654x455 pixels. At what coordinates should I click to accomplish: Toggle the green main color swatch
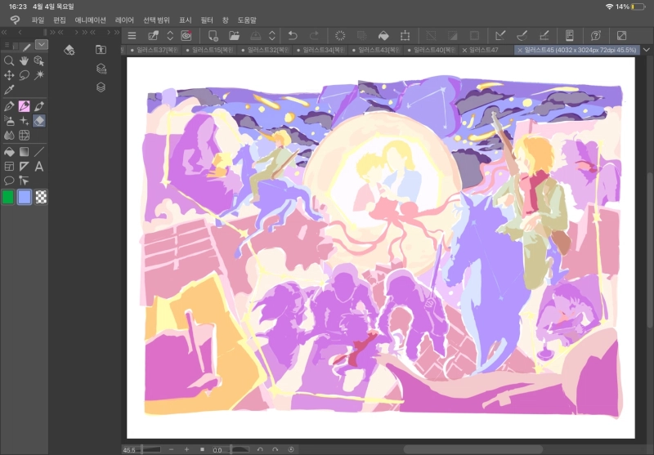pos(9,196)
